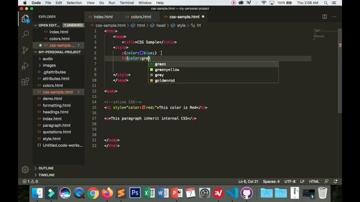Open the notifications bell in status bar
The height and width of the screenshot is (202, 360).
tap(335, 182)
